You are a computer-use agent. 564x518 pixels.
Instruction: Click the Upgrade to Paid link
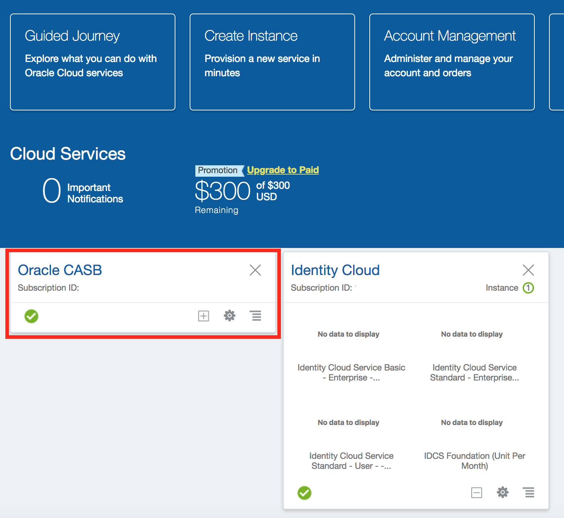tap(283, 170)
